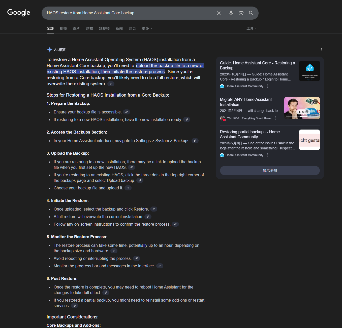This screenshot has height=328, width=342.
Task: Clear the search box with the X icon
Action: tap(219, 13)
